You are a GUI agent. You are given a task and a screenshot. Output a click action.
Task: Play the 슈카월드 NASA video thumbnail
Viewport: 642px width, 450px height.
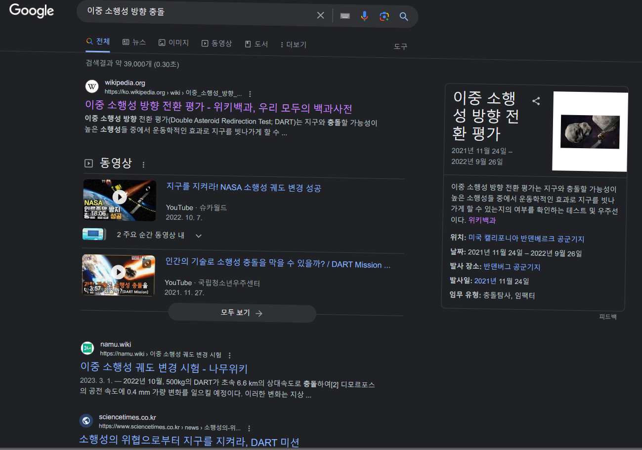click(120, 200)
